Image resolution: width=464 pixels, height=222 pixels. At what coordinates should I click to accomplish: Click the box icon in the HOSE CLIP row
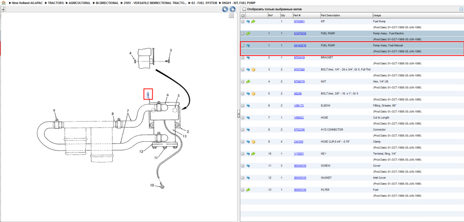tap(253, 142)
